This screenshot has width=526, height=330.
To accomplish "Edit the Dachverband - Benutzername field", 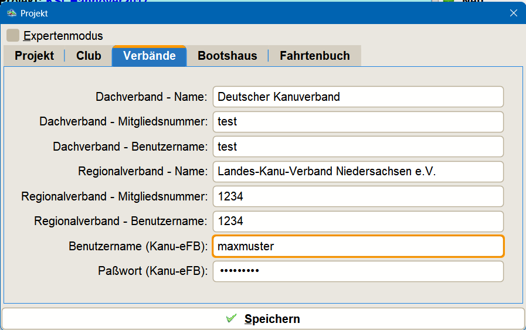I will (x=358, y=147).
